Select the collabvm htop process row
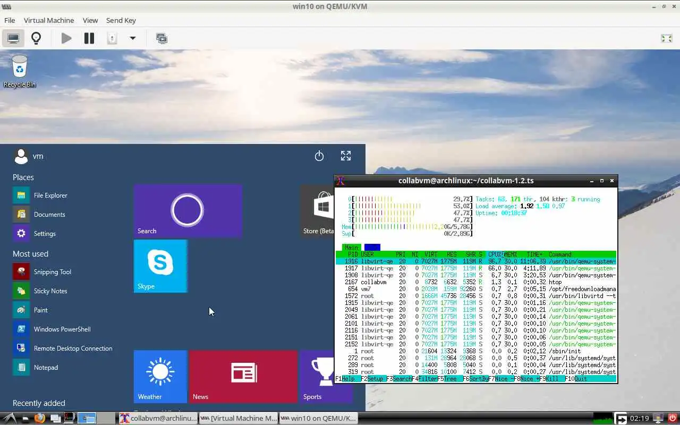 pyautogui.click(x=476, y=282)
